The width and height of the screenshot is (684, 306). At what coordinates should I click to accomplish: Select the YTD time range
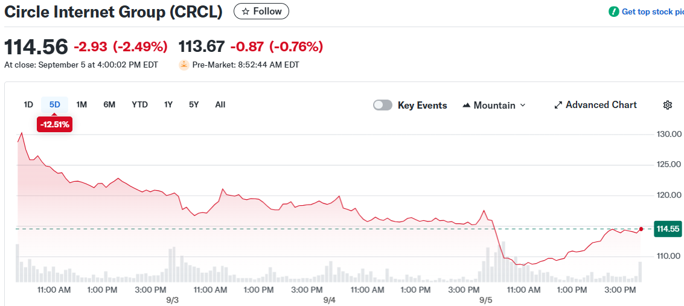139,104
